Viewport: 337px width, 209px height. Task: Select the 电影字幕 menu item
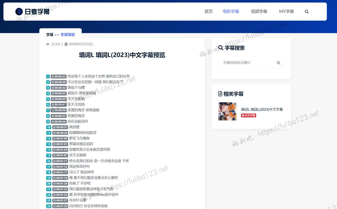point(231,12)
